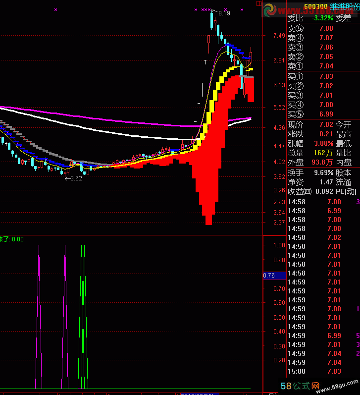Click the 1.00 indicator axis label
This screenshot has width=360, height=395.
click(x=279, y=245)
